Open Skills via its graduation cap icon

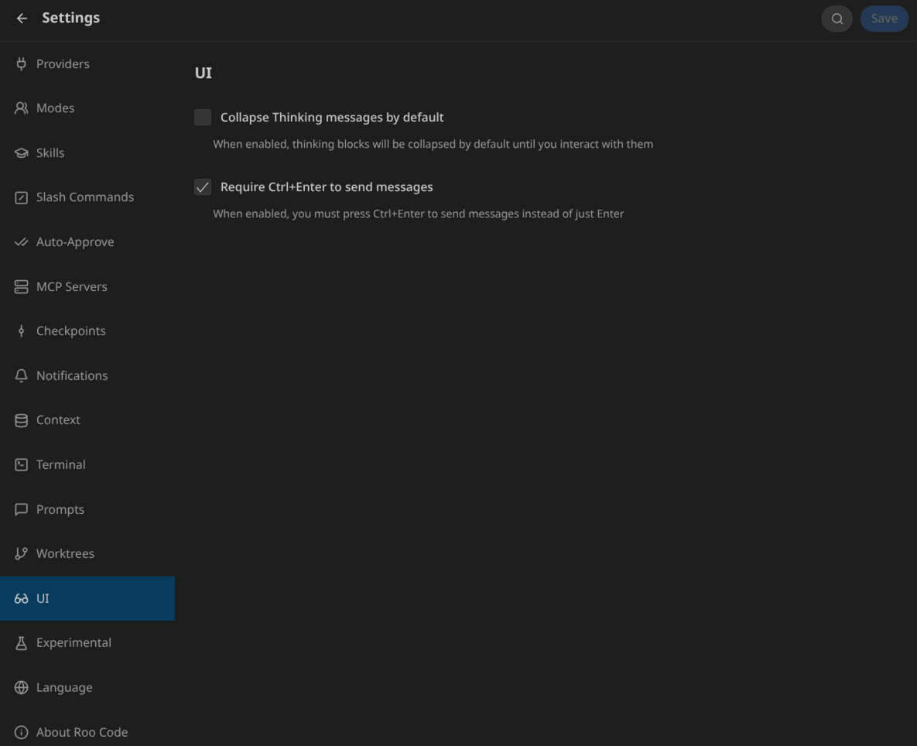(x=21, y=152)
